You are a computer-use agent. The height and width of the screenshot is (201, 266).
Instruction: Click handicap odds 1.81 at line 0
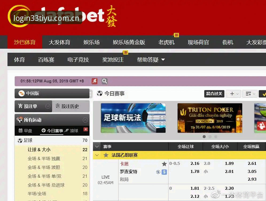195,188
